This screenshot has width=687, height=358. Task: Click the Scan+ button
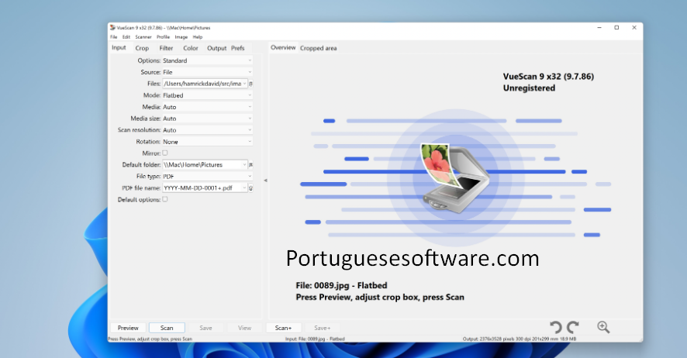pos(284,328)
